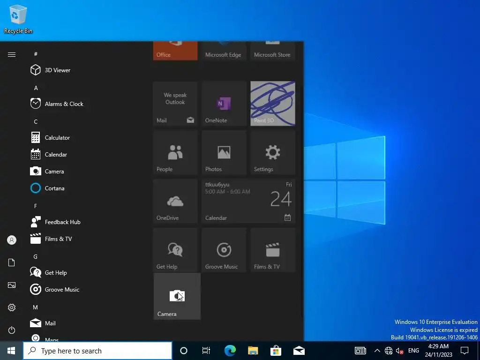The width and height of the screenshot is (480, 360).
Task: Launch Camera from the app list
Action: click(82, 171)
